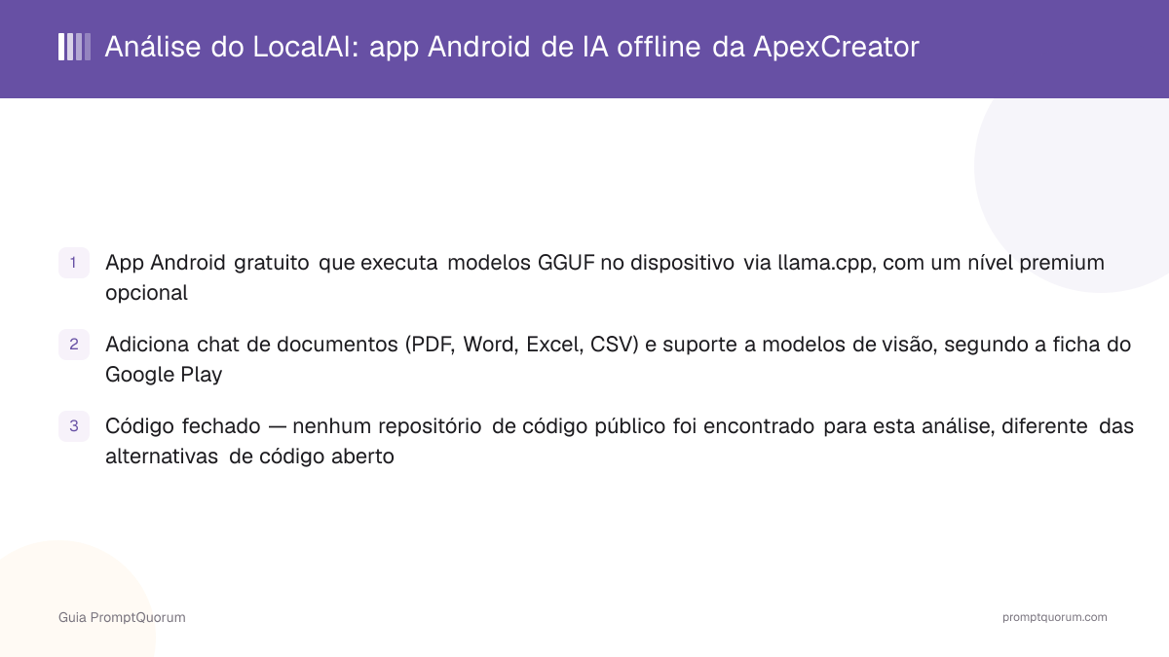Screen dimensions: 1169x657
Task: Click the number 2 bullet badge
Action: point(74,345)
